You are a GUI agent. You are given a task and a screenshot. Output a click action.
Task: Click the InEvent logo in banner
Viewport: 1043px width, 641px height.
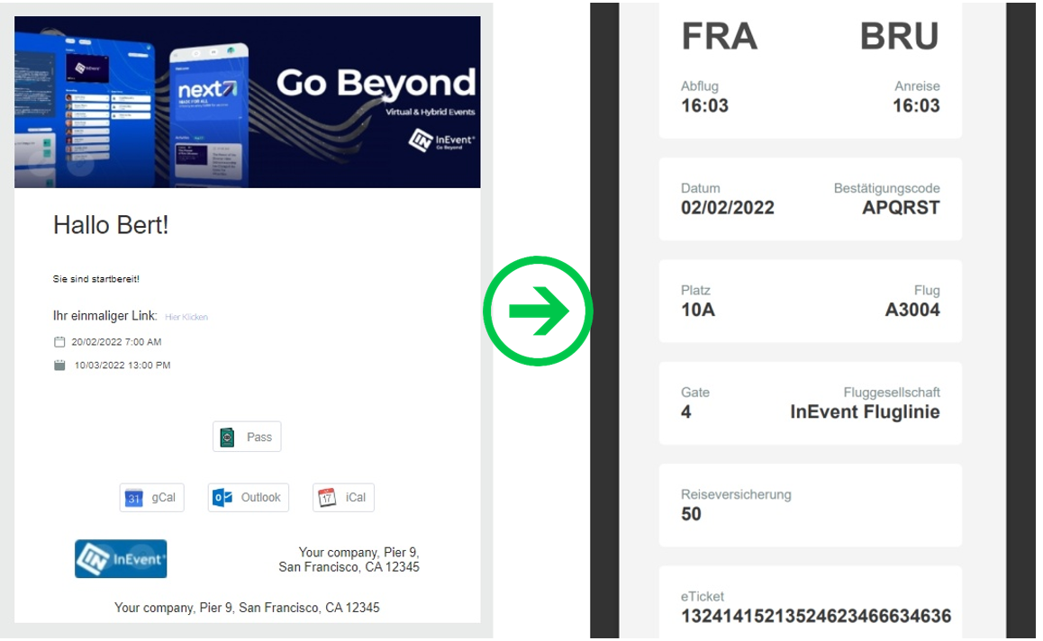(x=441, y=141)
